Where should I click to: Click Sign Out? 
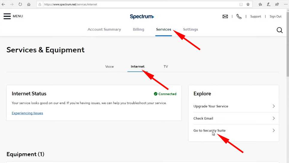point(276,16)
